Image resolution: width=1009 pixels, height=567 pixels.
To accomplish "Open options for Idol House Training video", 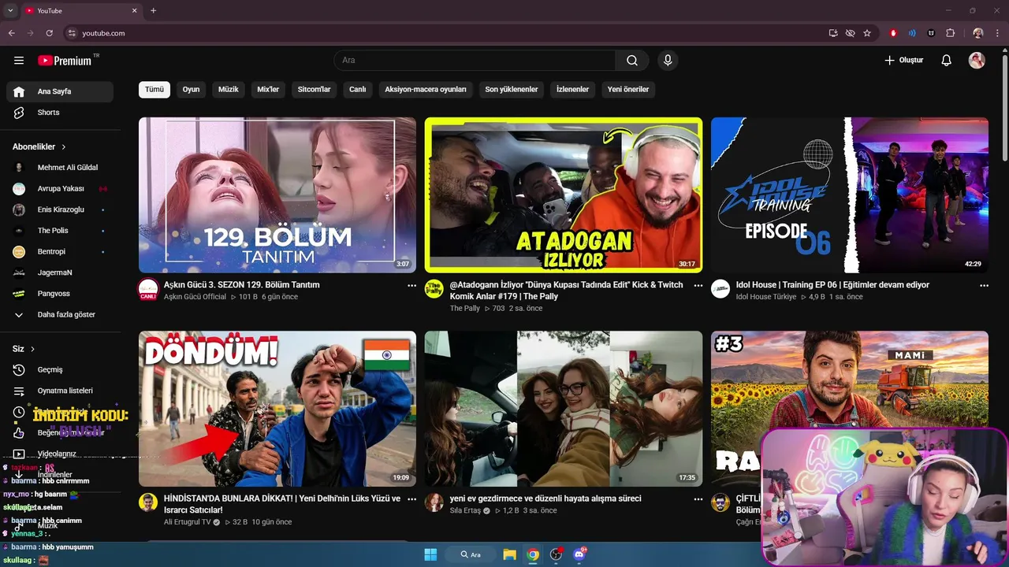I will pos(984,286).
